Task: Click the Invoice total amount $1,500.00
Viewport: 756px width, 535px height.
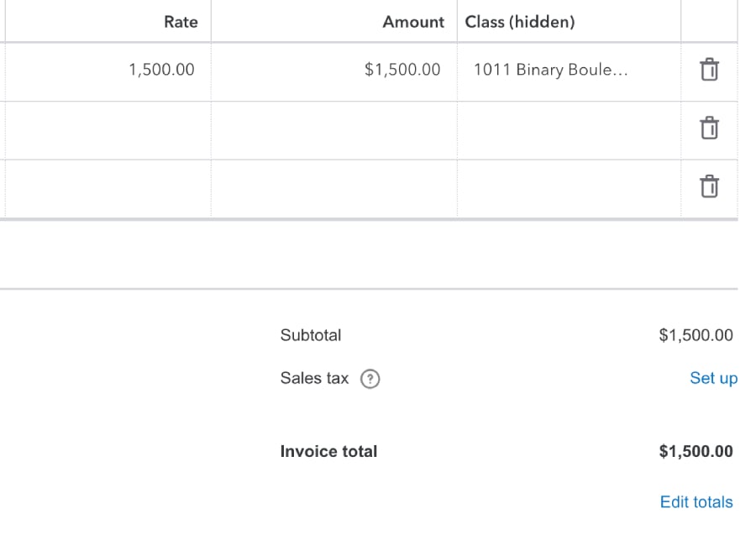Action: [696, 451]
